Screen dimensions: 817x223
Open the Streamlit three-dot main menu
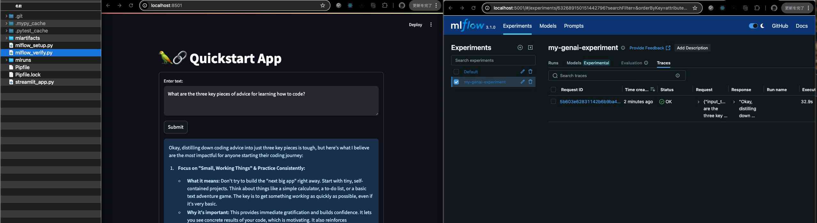(431, 25)
